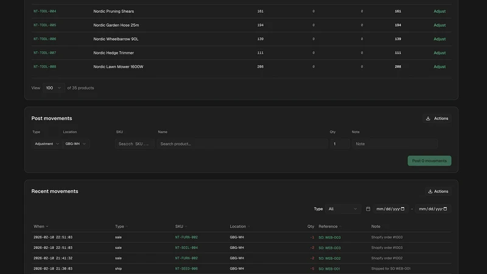This screenshot has height=274, width=487.
Task: Click the calendar icon beside date range
Action: (x=368, y=209)
